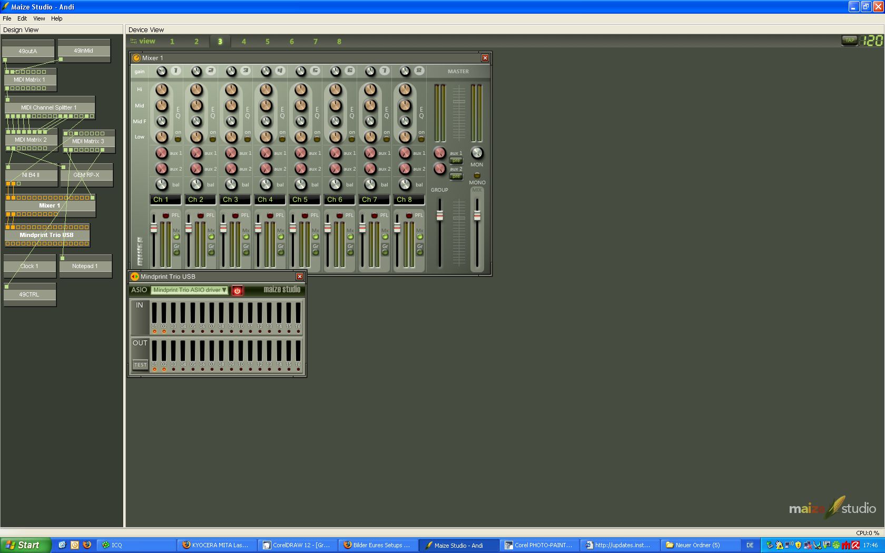
Task: Click the channel 7 aux 2 knob
Action: click(x=370, y=169)
